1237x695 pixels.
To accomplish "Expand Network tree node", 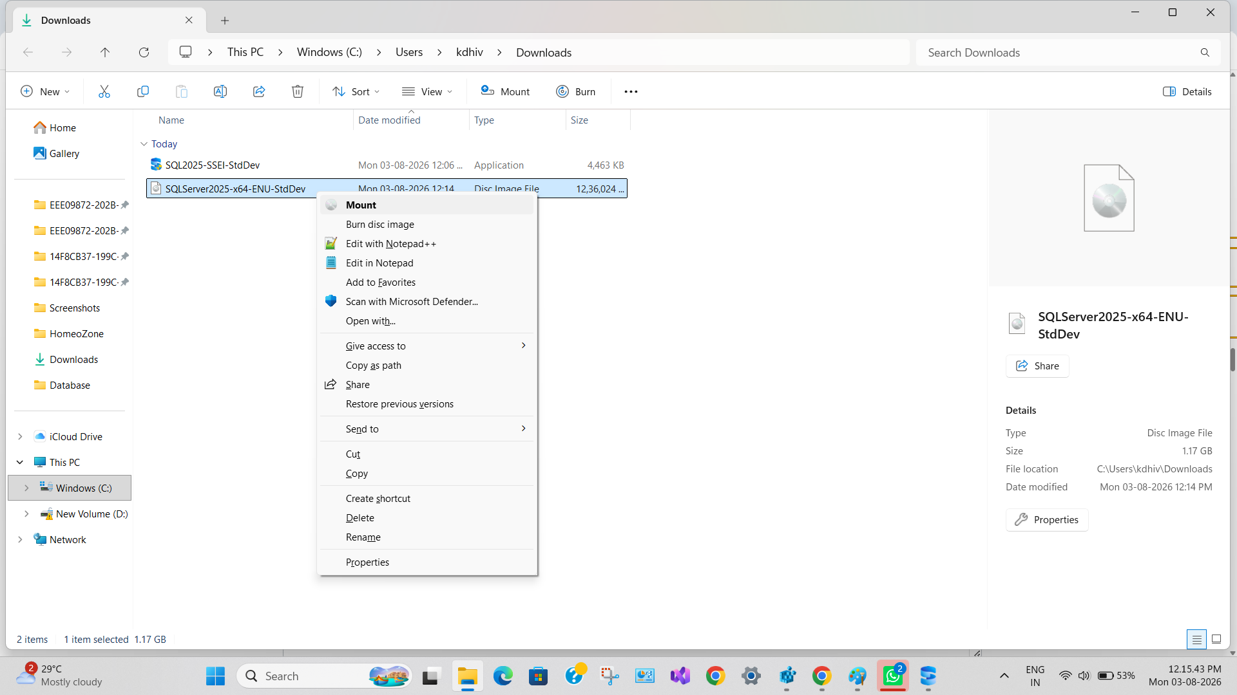I will click(x=20, y=539).
